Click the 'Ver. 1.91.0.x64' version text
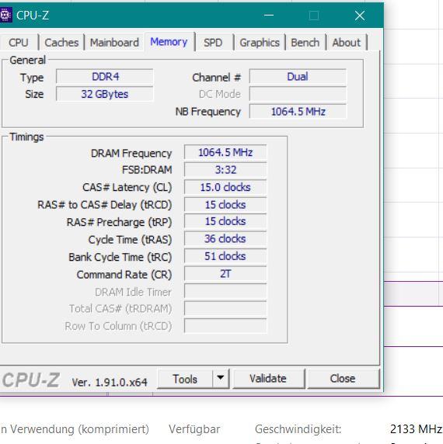The height and width of the screenshot is (444, 443). click(x=110, y=382)
